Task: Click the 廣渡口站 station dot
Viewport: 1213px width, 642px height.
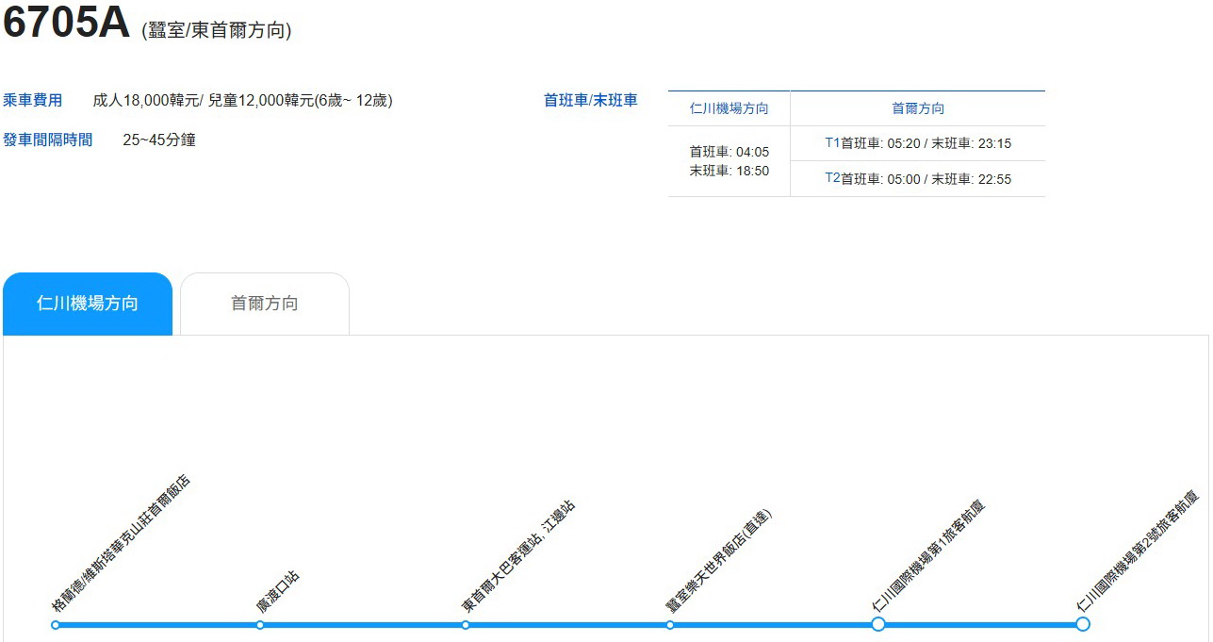Action: click(259, 624)
